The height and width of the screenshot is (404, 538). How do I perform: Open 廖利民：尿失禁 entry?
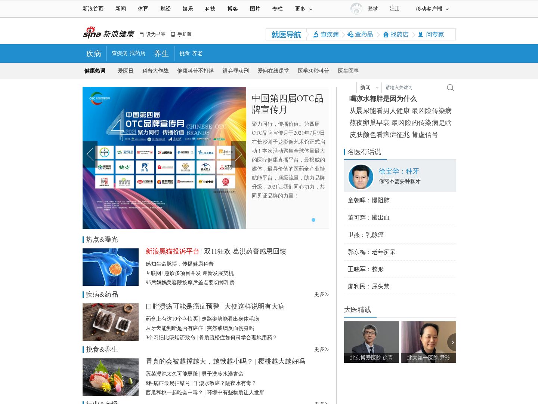click(369, 286)
